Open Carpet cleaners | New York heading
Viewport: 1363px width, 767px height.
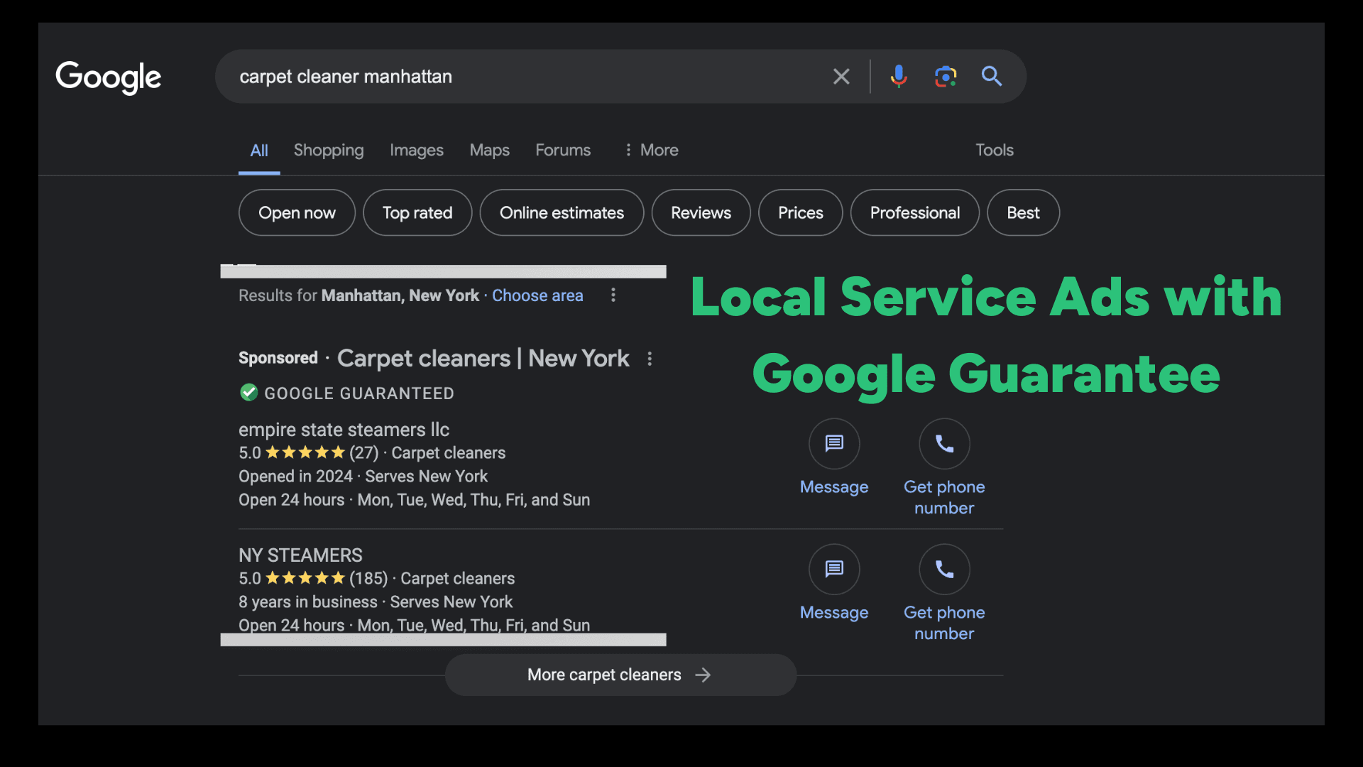tap(483, 359)
